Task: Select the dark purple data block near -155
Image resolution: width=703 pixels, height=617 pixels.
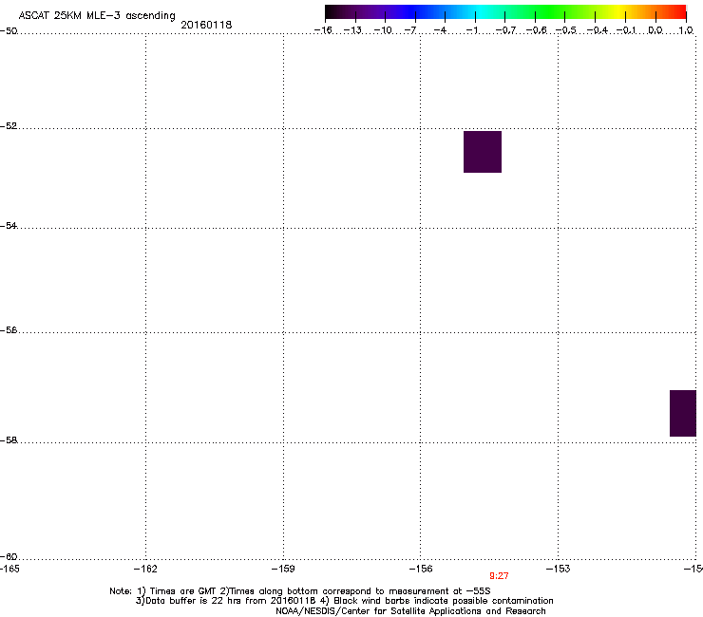Action: click(x=483, y=152)
